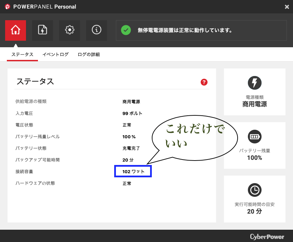Click the 102 ワット connected load value

[133, 171]
